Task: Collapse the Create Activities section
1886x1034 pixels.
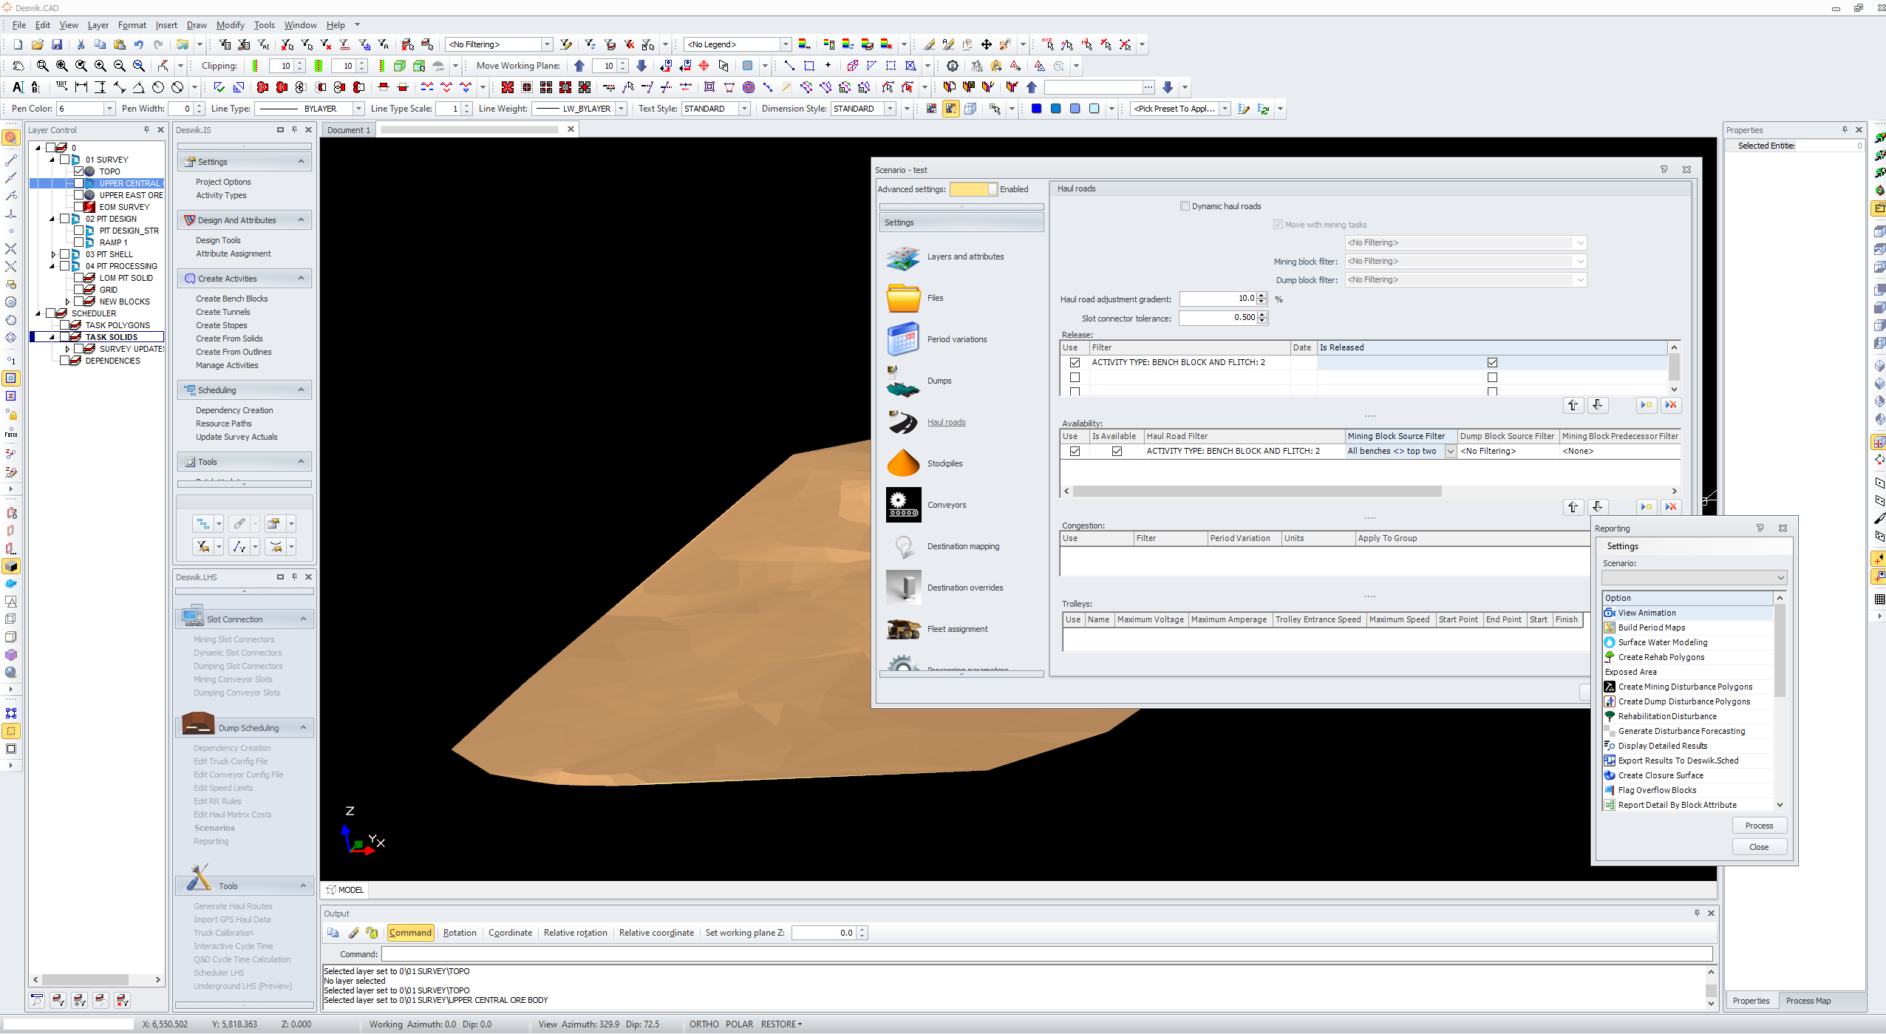Action: [301, 279]
